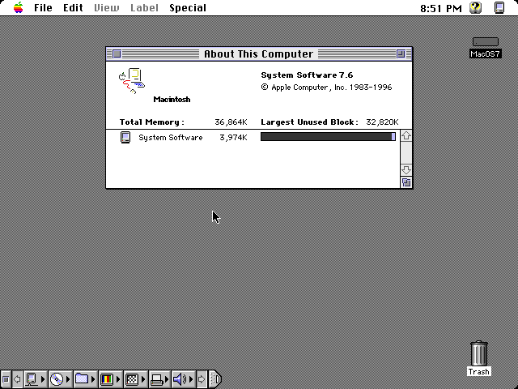Open the View menu
The height and width of the screenshot is (389, 518).
(x=106, y=7)
